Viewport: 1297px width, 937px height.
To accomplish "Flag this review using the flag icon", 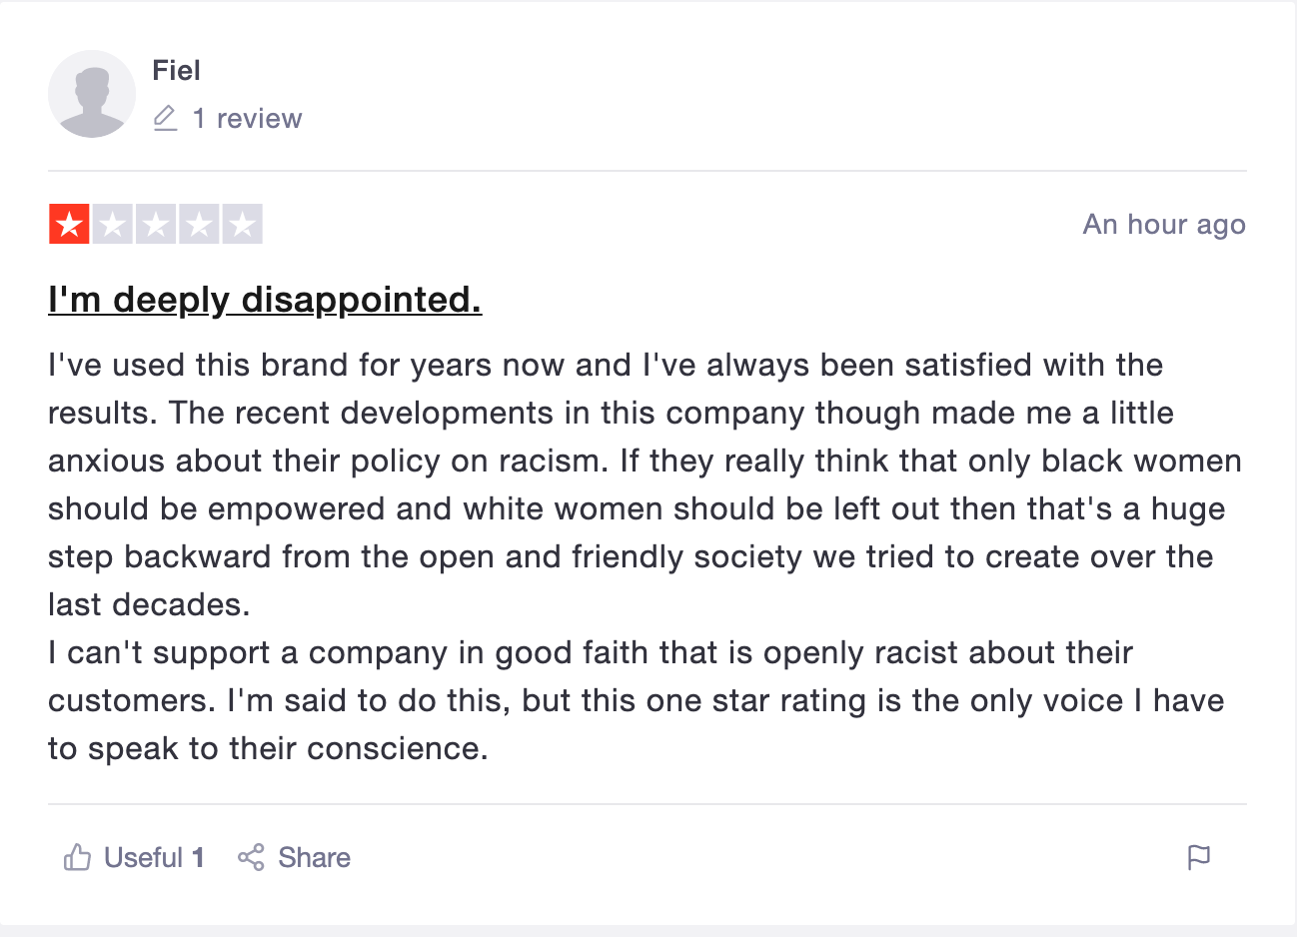I will 1199,857.
